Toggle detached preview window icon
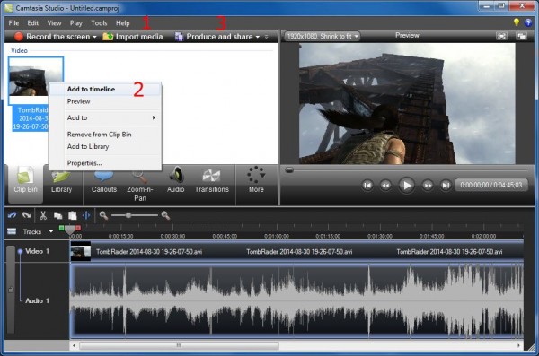The image size is (539, 356). click(521, 36)
